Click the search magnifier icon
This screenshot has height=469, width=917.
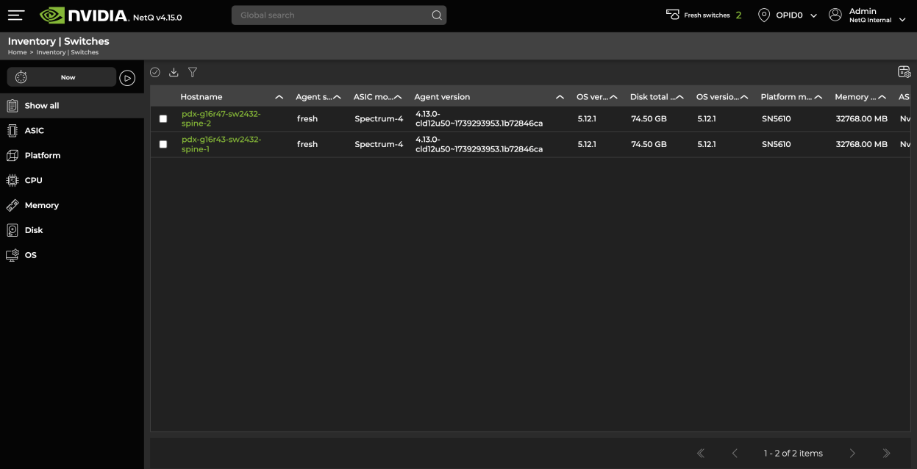437,15
